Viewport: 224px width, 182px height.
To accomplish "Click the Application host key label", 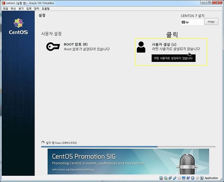I will (211, 178).
